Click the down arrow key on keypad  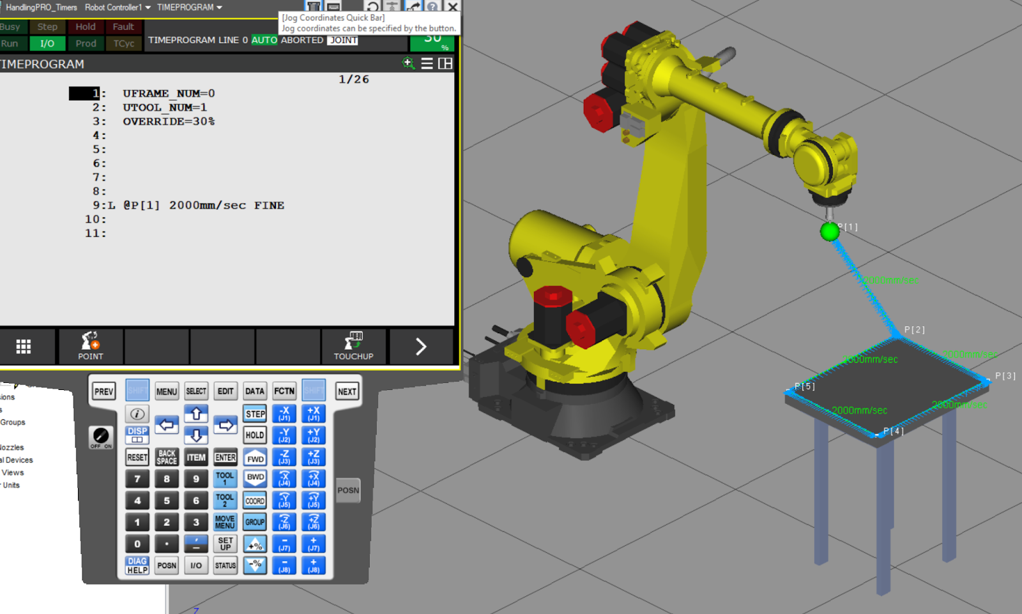(196, 435)
